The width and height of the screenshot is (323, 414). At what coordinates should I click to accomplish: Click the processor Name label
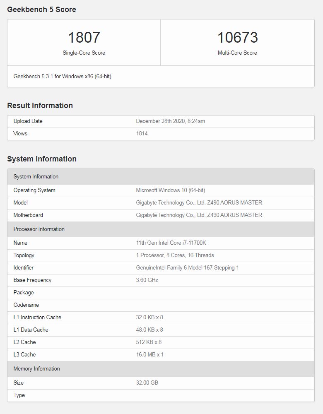(x=20, y=243)
